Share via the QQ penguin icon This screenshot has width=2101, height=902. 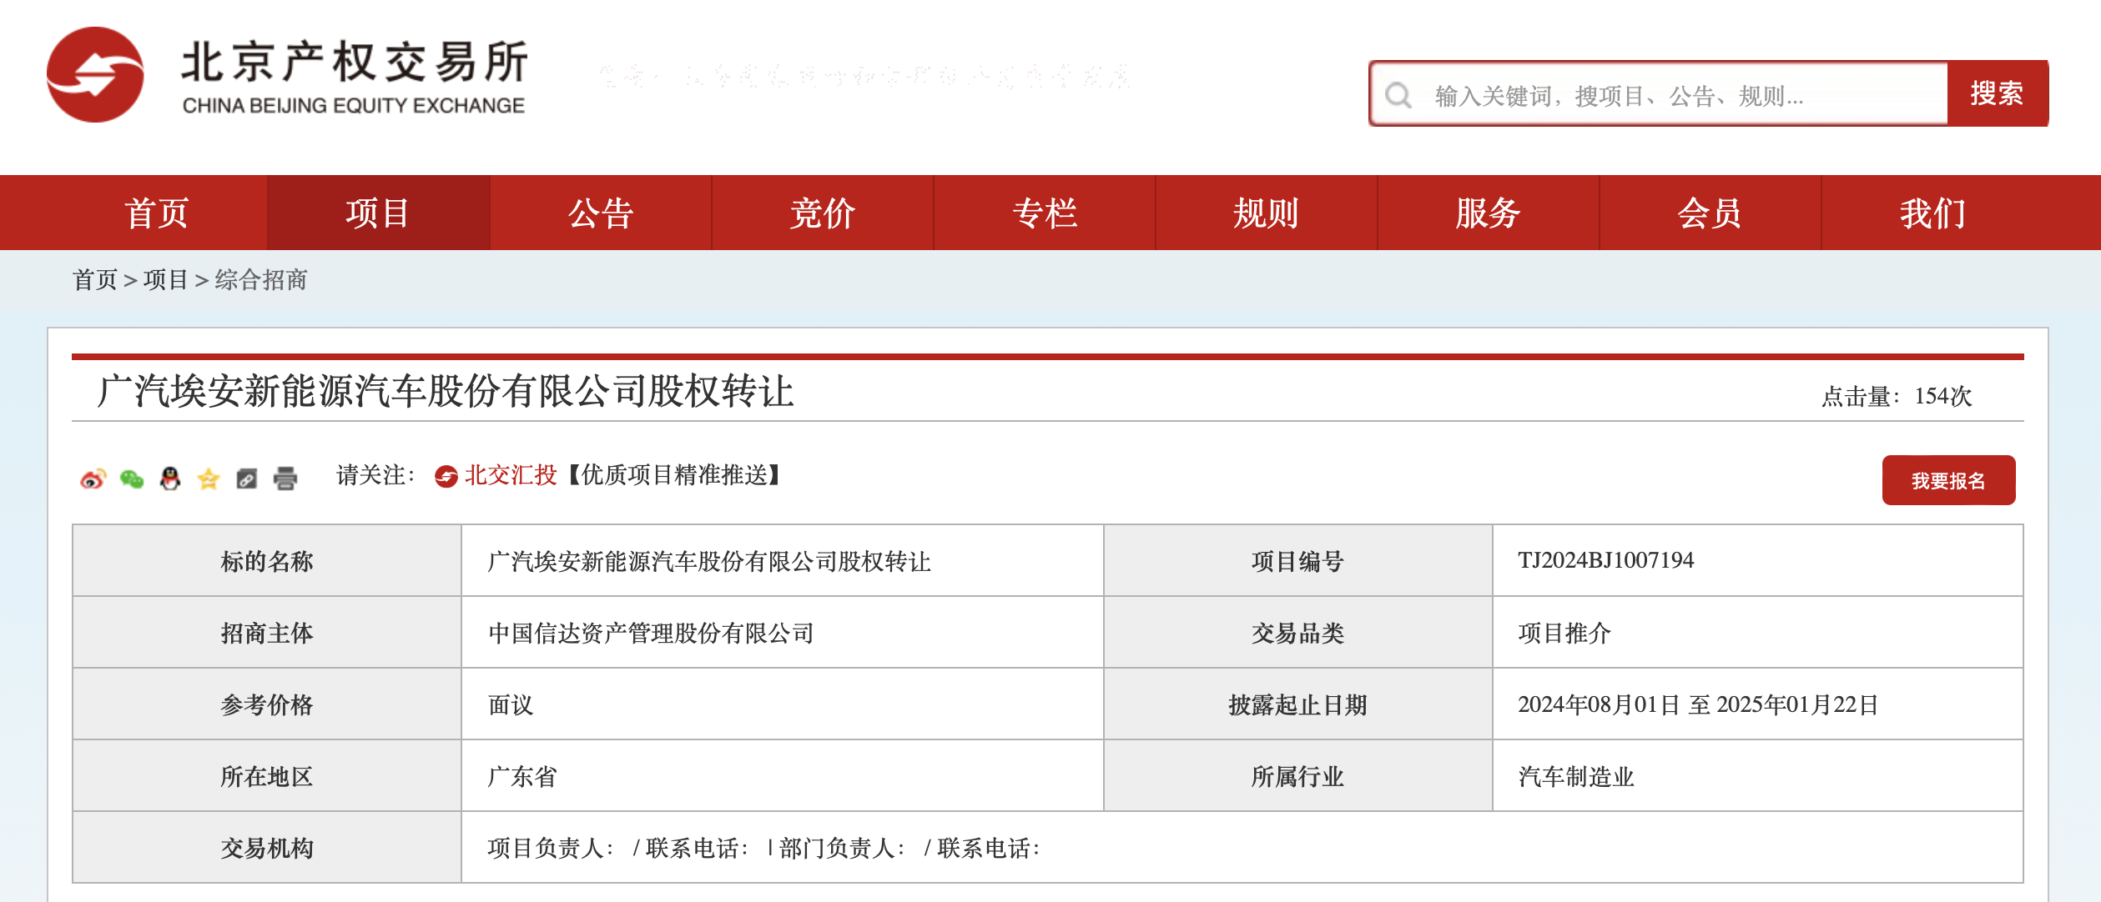[170, 479]
